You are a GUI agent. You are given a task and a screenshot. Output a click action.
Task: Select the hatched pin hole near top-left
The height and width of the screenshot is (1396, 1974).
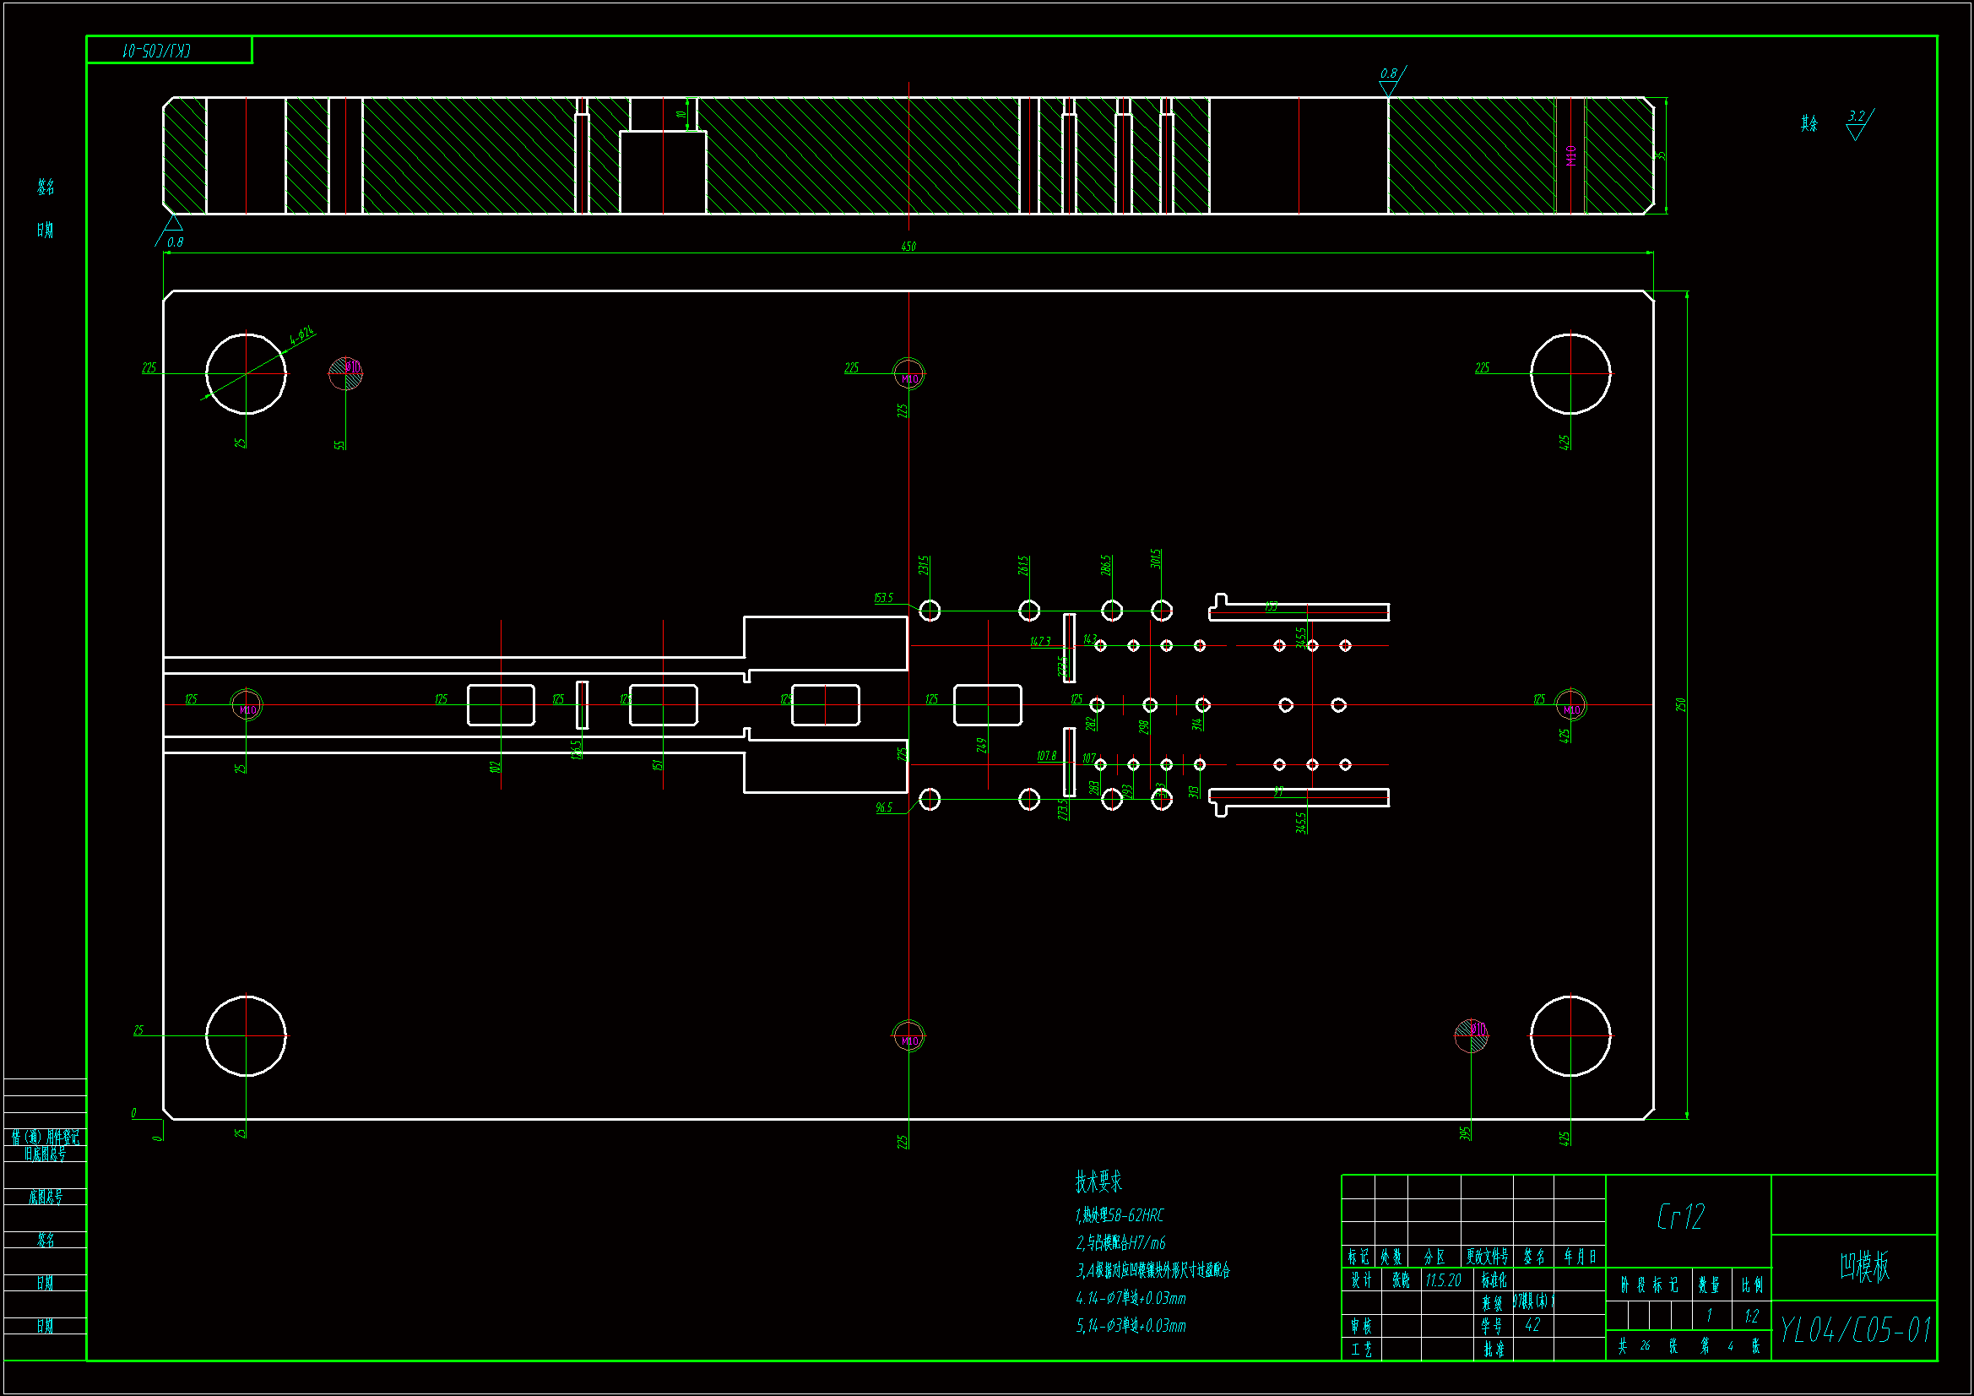[x=345, y=372]
